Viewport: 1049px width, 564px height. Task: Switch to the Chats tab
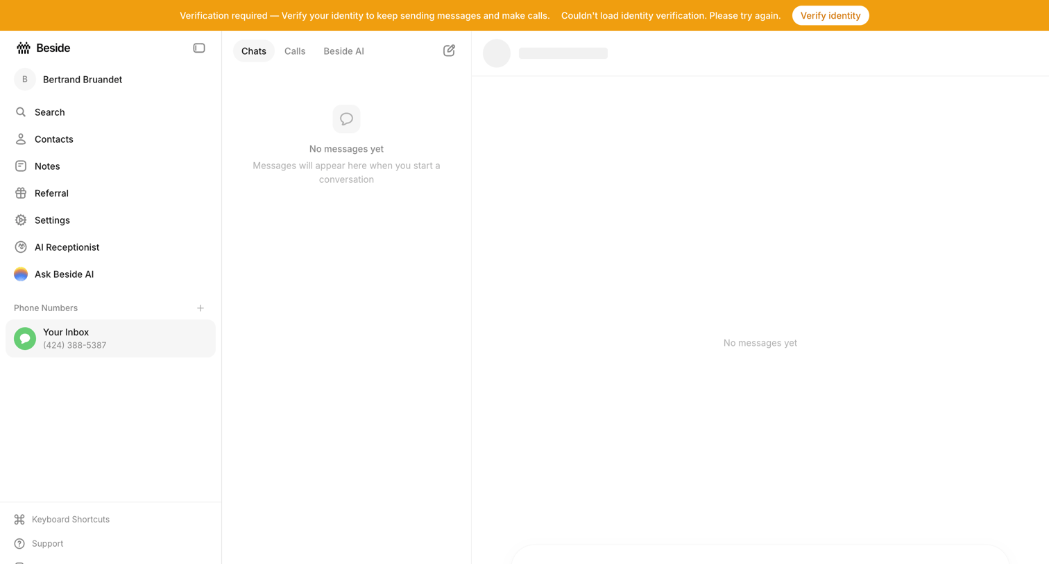254,51
